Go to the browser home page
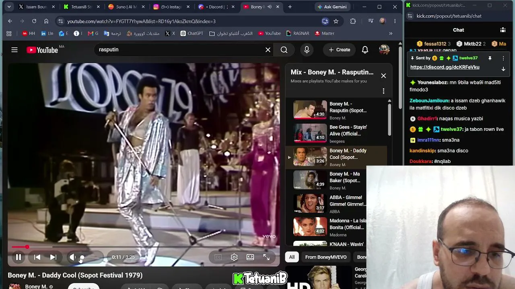 tap(46, 21)
